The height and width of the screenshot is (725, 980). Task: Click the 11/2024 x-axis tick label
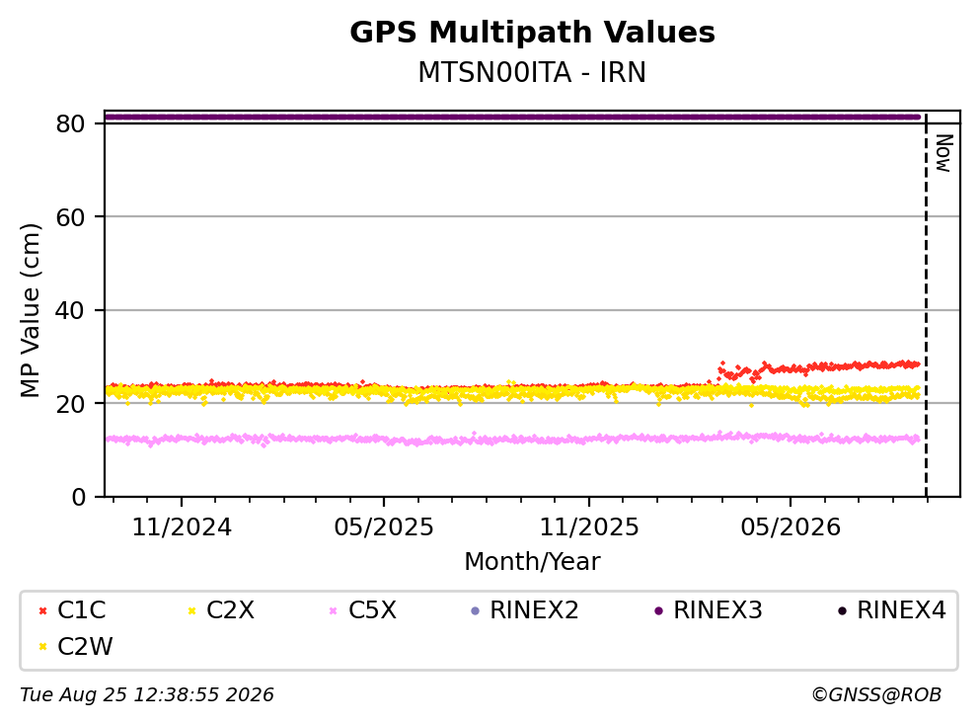182,527
